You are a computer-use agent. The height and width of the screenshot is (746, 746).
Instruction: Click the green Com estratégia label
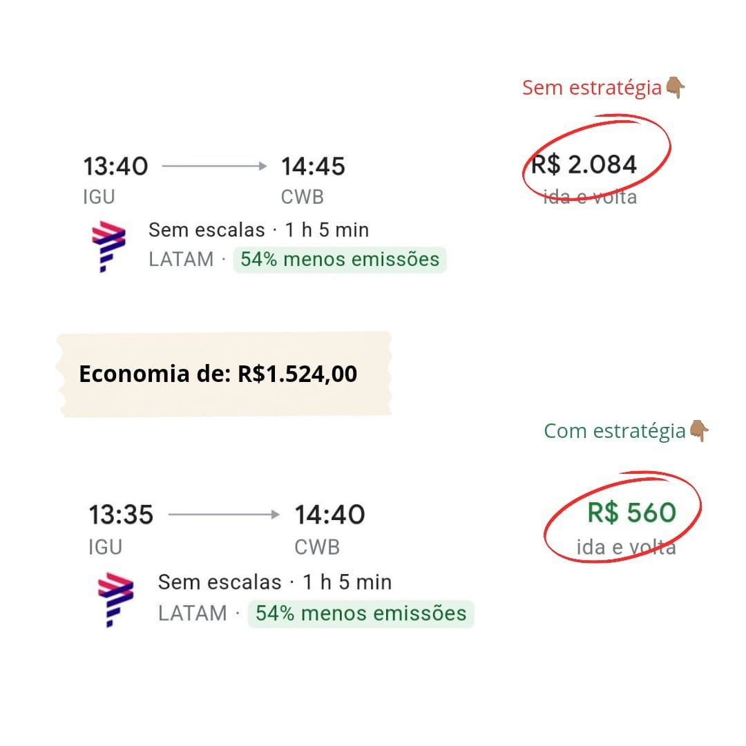point(614,431)
